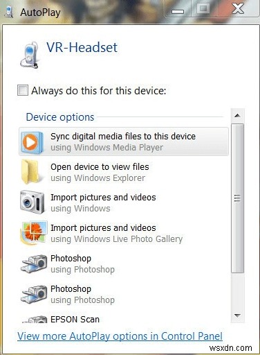The width and height of the screenshot is (260, 355).
Task: Click the VR-Headset device icon
Action: click(29, 55)
